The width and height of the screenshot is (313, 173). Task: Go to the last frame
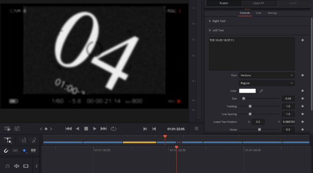tap(103, 129)
